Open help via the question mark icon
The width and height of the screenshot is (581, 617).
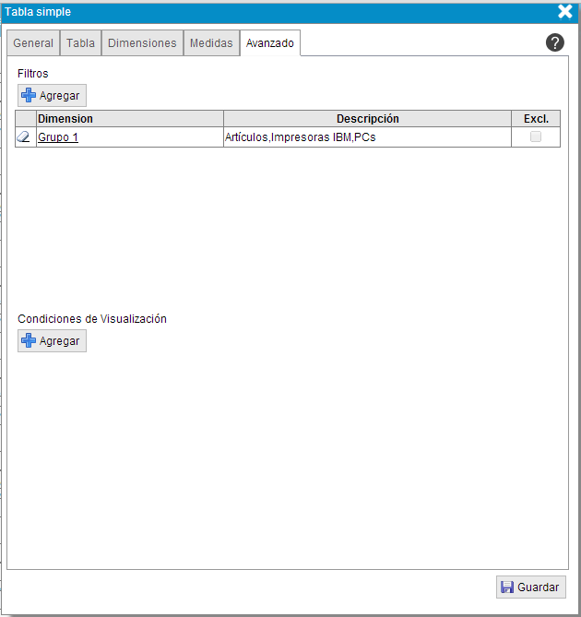click(554, 42)
